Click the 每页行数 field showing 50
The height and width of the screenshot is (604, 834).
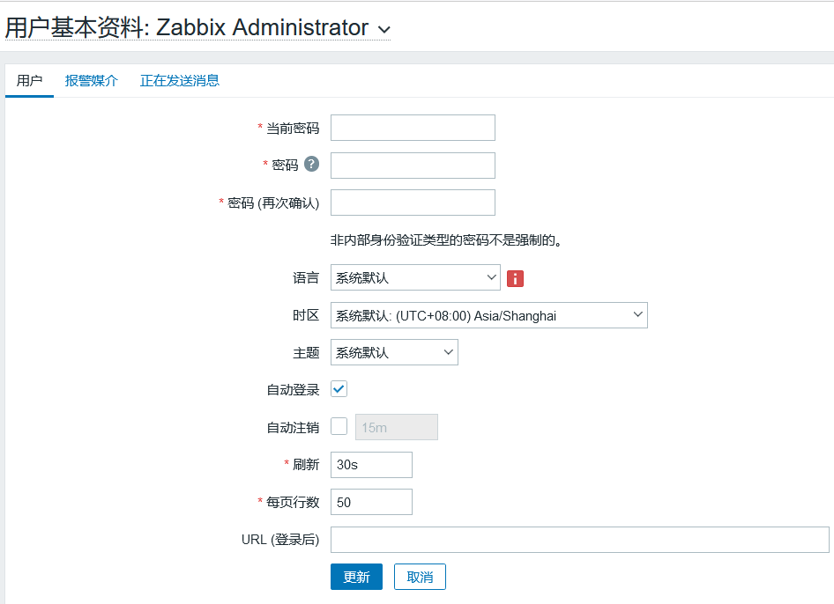click(371, 502)
